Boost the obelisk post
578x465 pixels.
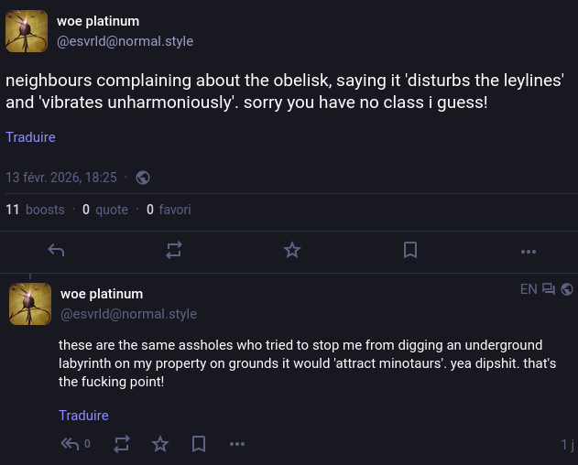click(x=174, y=250)
